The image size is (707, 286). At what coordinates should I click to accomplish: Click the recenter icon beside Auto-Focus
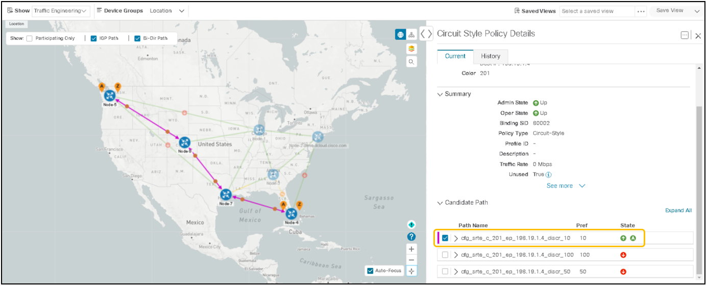tap(411, 271)
